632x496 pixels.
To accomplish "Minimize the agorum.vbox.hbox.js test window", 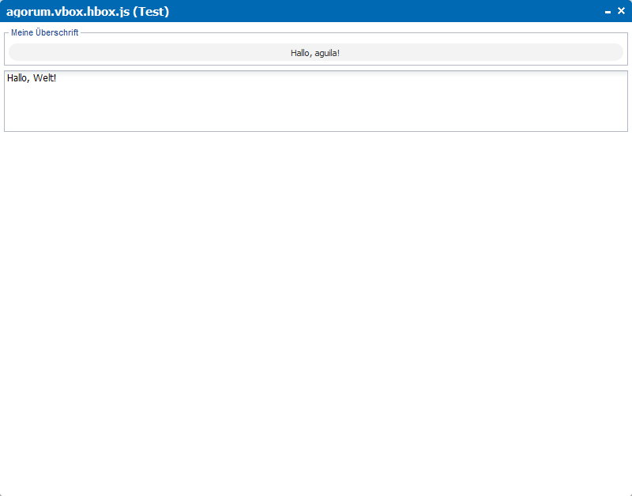I will [608, 12].
